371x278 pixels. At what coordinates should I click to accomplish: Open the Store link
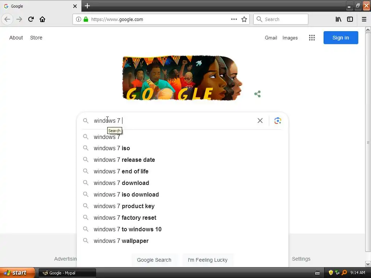[x=36, y=38]
